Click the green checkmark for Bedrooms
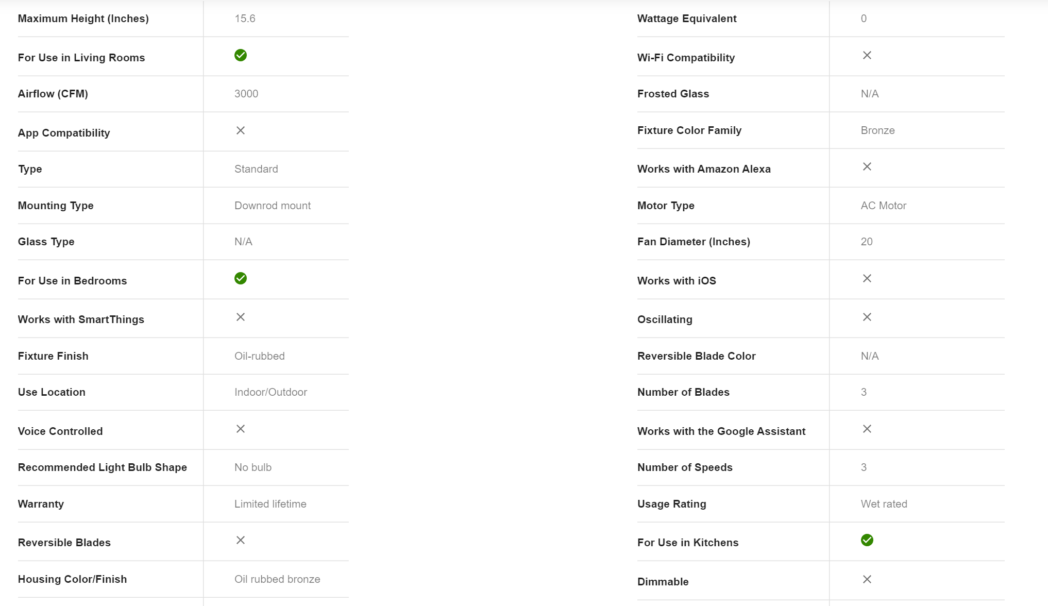 (241, 278)
